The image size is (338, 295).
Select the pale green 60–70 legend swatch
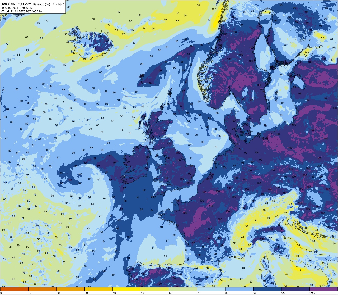tap(183, 289)
